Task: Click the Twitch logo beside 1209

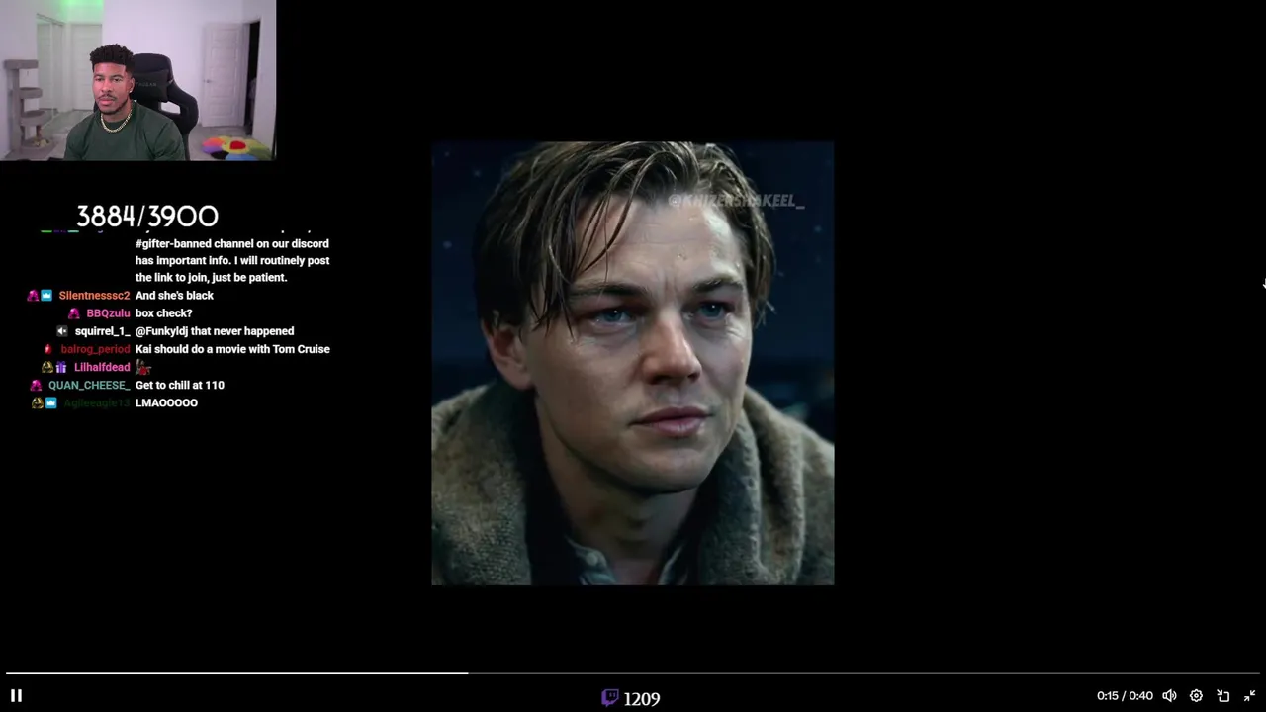Action: pos(610,698)
